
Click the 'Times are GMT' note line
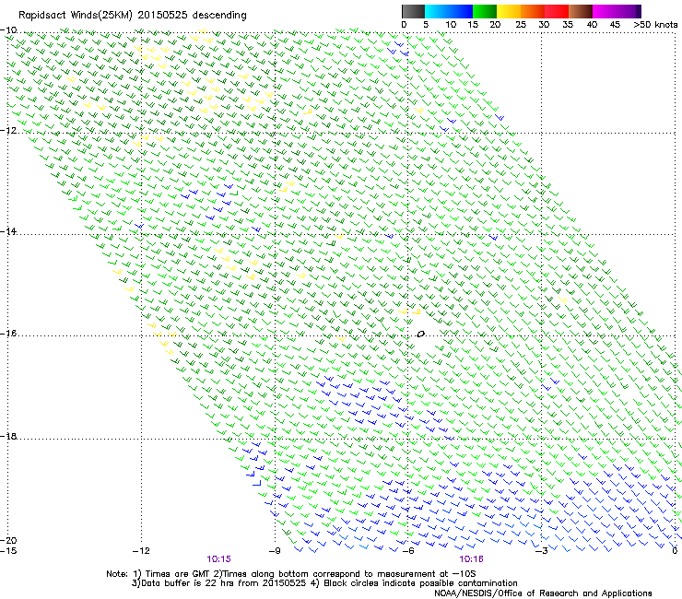tap(290, 574)
